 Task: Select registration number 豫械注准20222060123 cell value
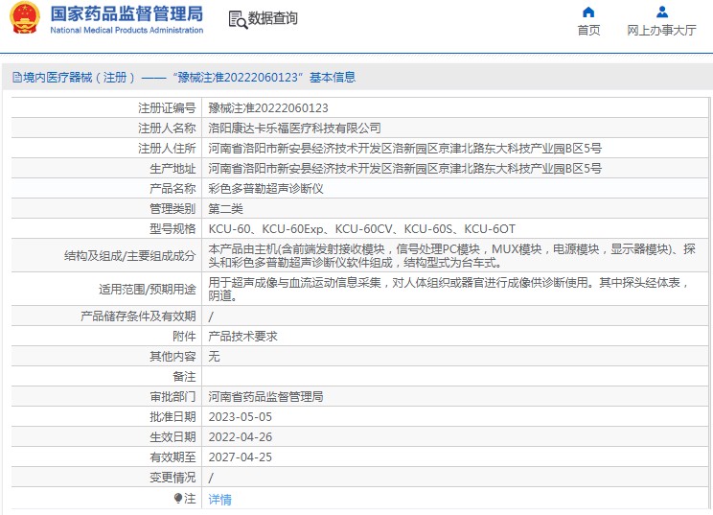point(268,108)
